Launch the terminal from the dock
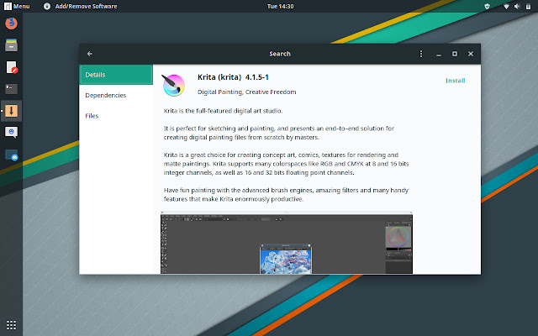Image resolution: width=538 pixels, height=336 pixels. [x=11, y=89]
